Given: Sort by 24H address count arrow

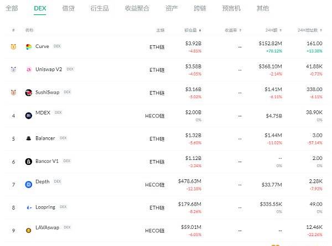Looking at the screenshot, I should (x=321, y=30).
